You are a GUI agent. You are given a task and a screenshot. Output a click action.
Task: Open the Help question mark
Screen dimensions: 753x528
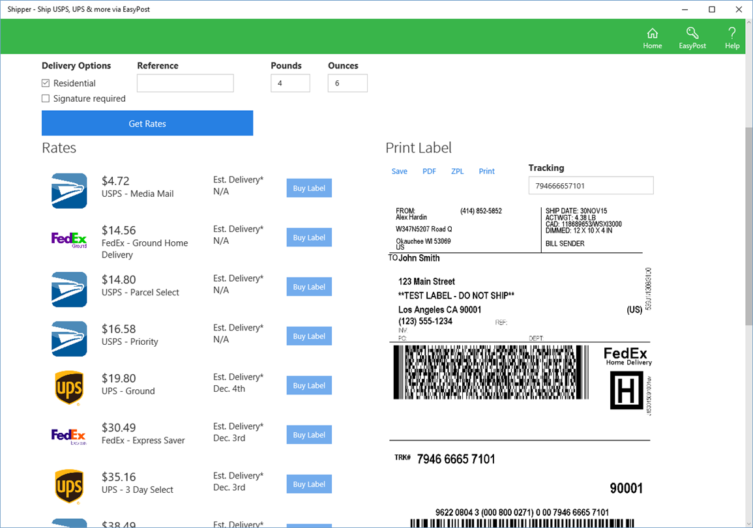pyautogui.click(x=732, y=38)
